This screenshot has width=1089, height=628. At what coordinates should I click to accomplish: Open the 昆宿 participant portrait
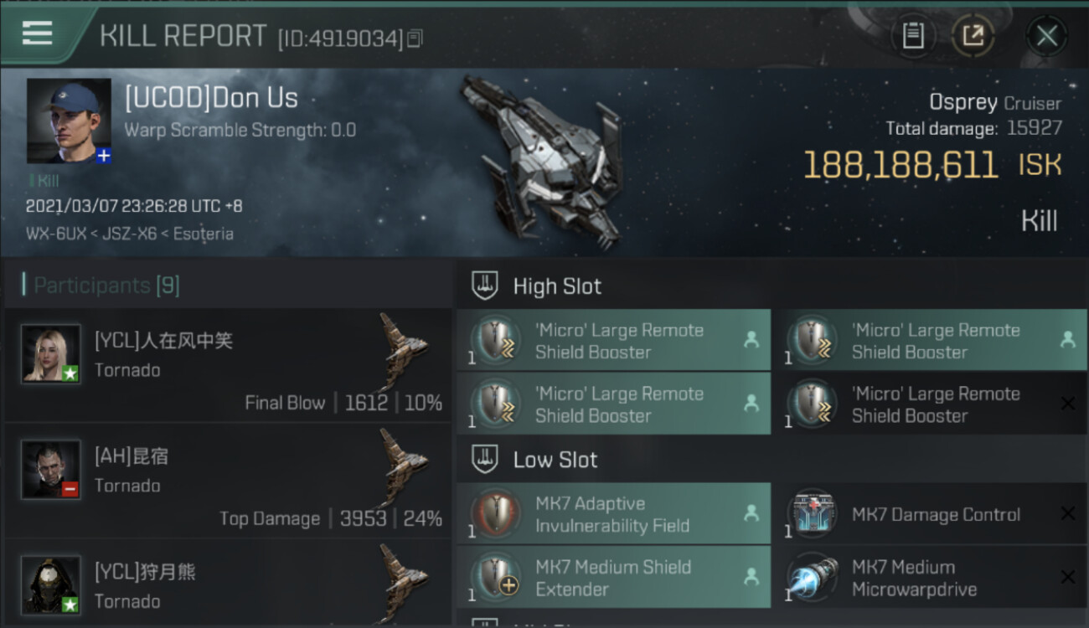[51, 470]
